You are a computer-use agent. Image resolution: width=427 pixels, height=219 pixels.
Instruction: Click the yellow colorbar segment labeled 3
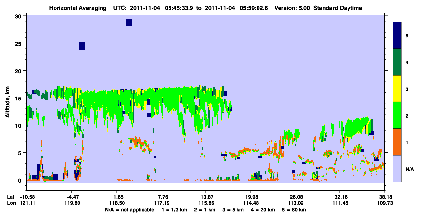pyautogui.click(x=397, y=89)
